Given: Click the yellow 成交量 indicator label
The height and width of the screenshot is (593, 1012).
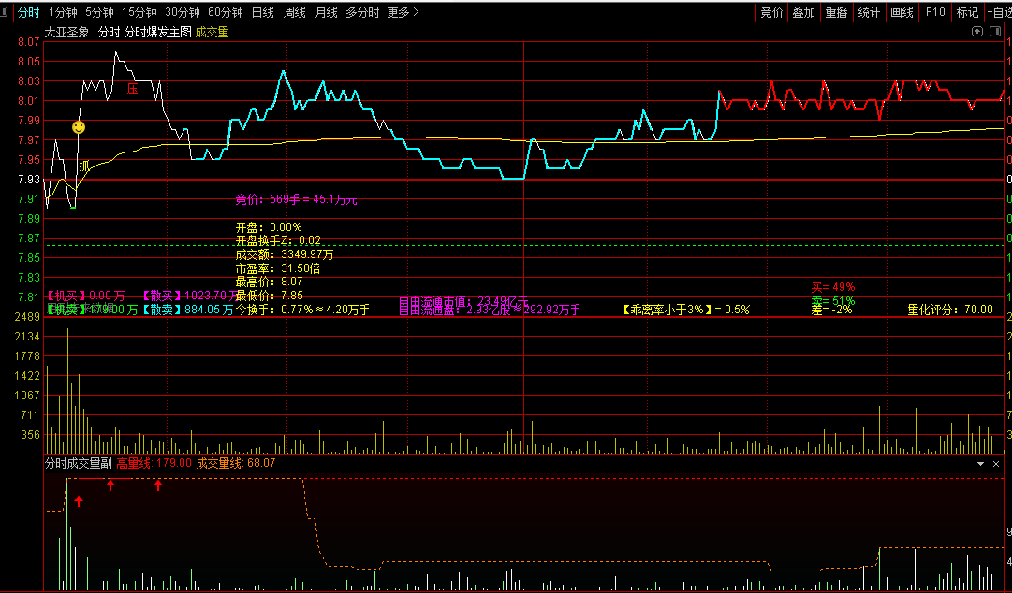Looking at the screenshot, I should (x=212, y=32).
